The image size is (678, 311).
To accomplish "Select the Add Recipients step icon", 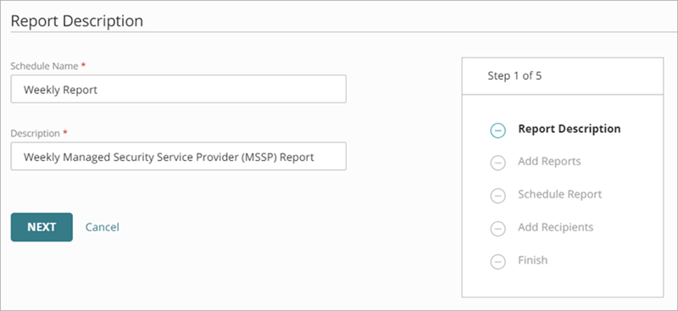I will coord(497,229).
